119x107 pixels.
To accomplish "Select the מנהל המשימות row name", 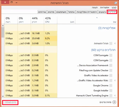I will point(101,43).
